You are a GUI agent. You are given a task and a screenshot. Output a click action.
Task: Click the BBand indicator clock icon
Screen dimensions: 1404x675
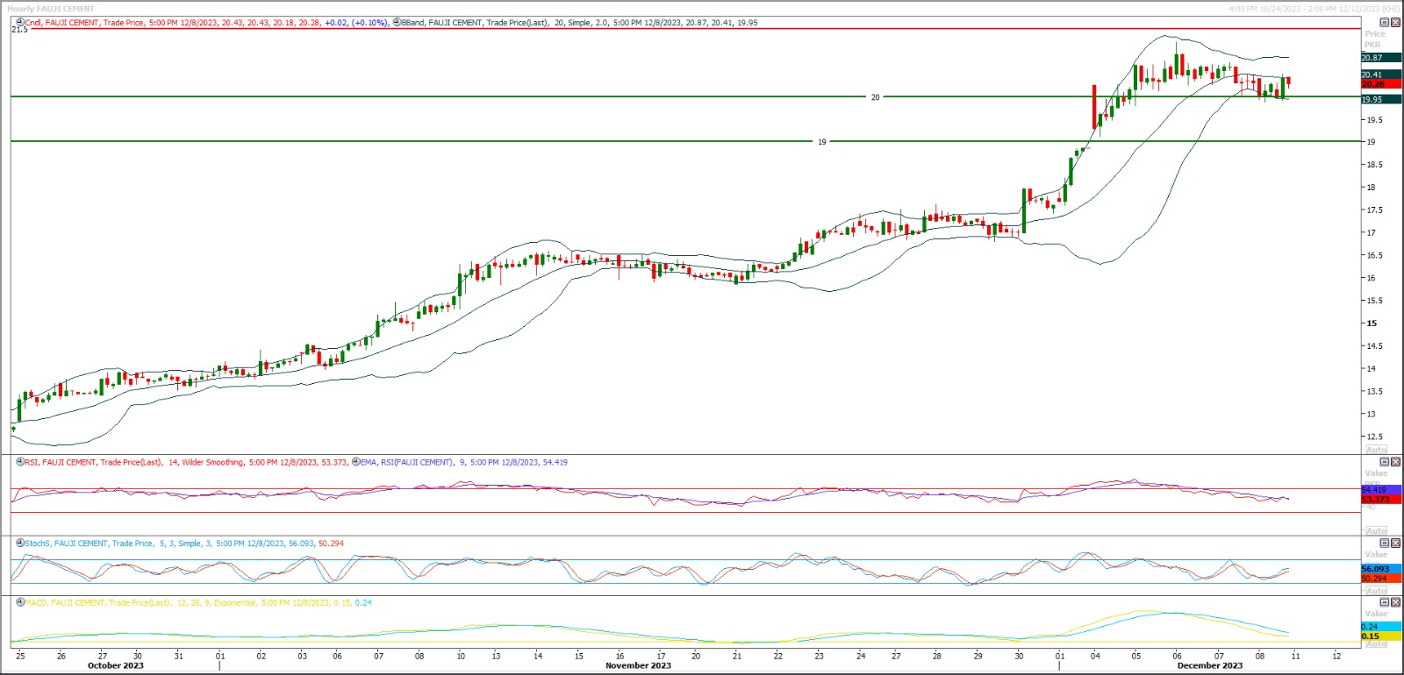pos(397,23)
